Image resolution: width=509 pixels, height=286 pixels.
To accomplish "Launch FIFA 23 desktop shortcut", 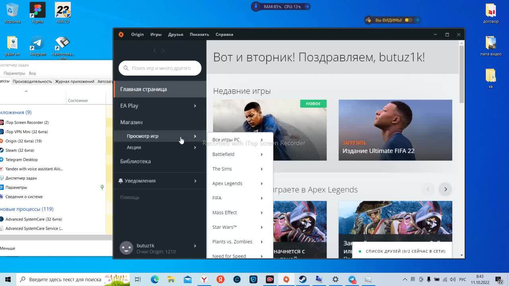I will (x=63, y=13).
